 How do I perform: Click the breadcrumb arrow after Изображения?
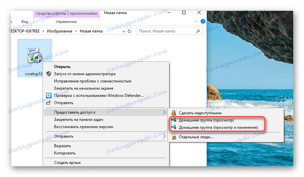pos(76,31)
